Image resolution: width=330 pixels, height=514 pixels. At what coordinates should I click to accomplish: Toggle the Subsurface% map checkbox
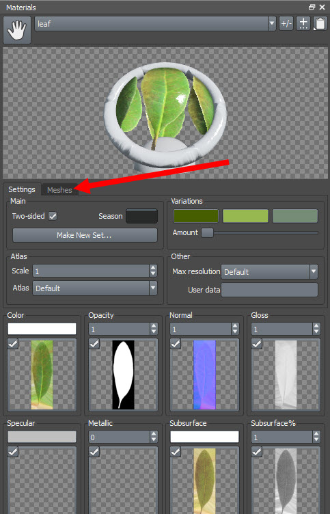[x=257, y=452]
